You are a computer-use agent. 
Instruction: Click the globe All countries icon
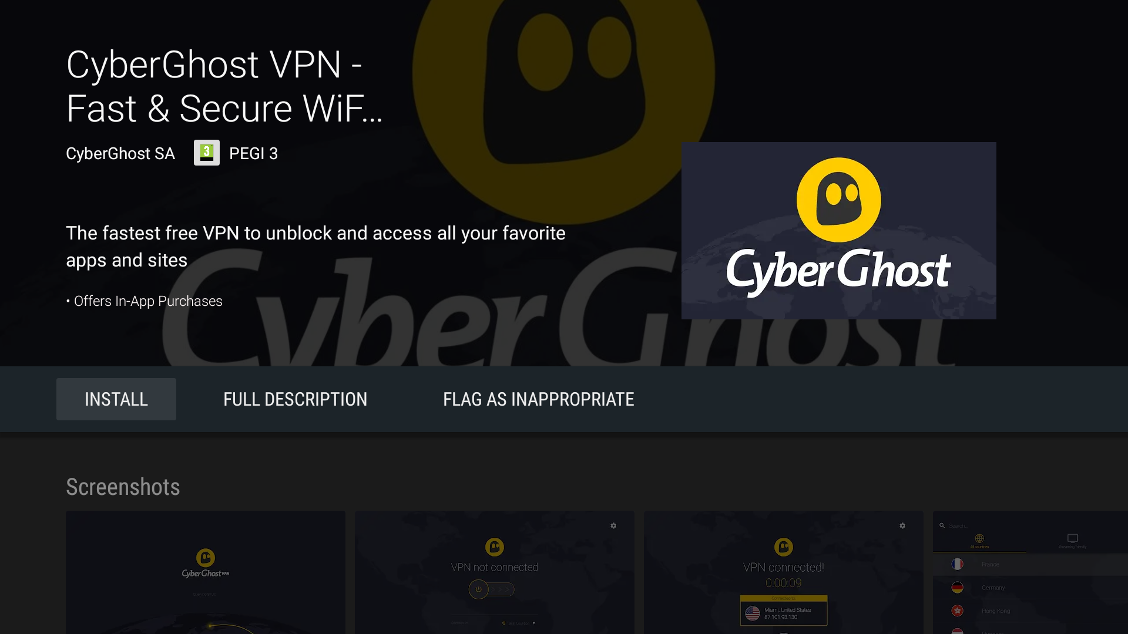pyautogui.click(x=979, y=538)
